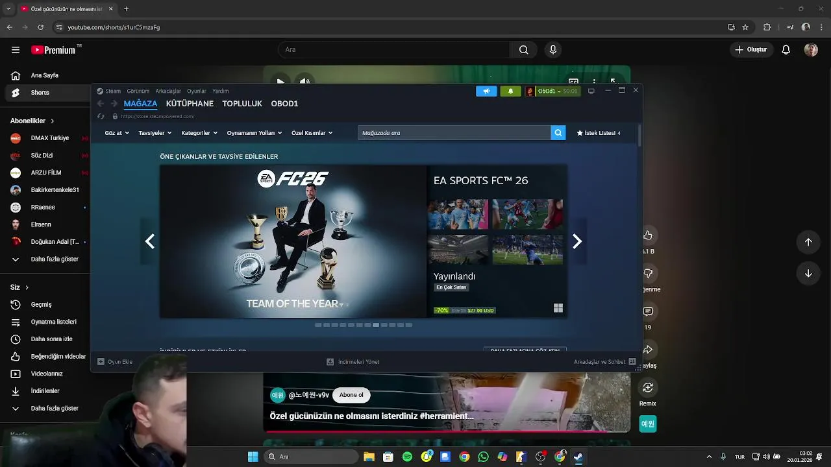Screen dimensions: 831x467
Task: Click the En Çok Satan tag
Action: [x=451, y=287]
